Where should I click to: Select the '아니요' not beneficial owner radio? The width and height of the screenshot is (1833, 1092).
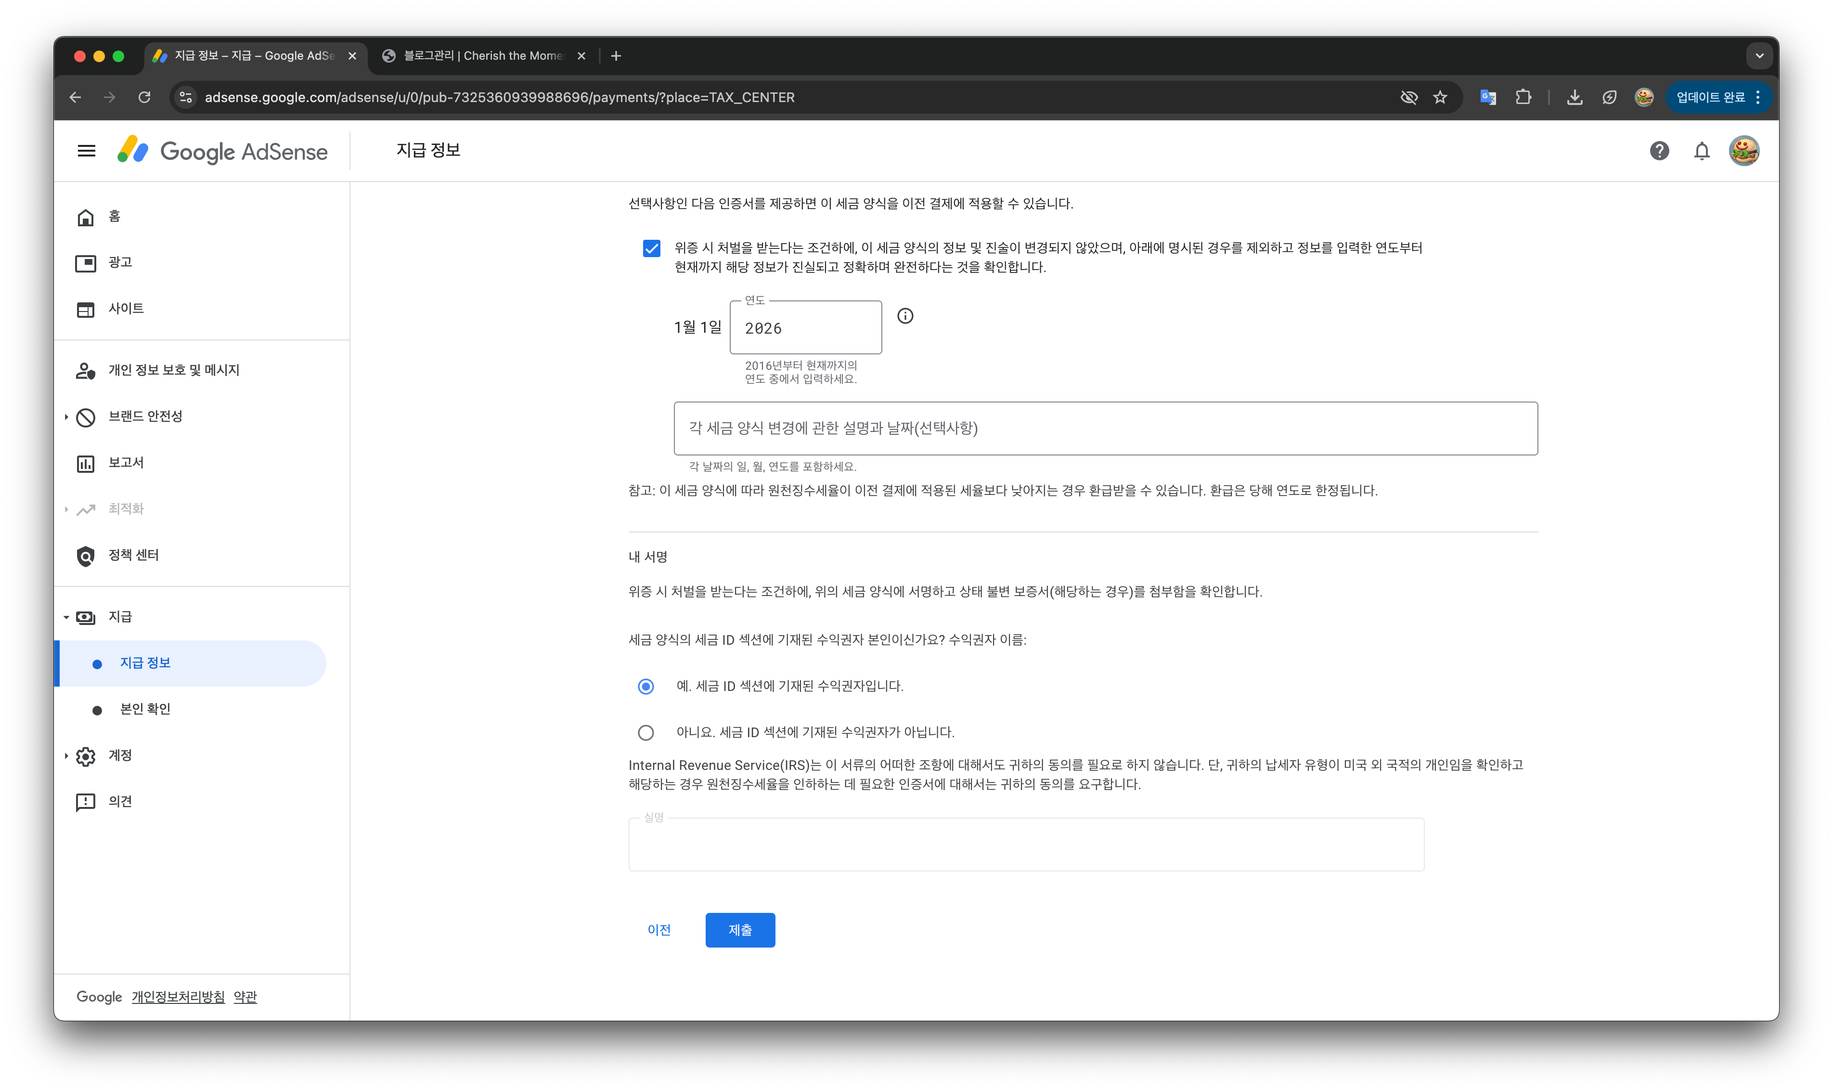(x=646, y=733)
